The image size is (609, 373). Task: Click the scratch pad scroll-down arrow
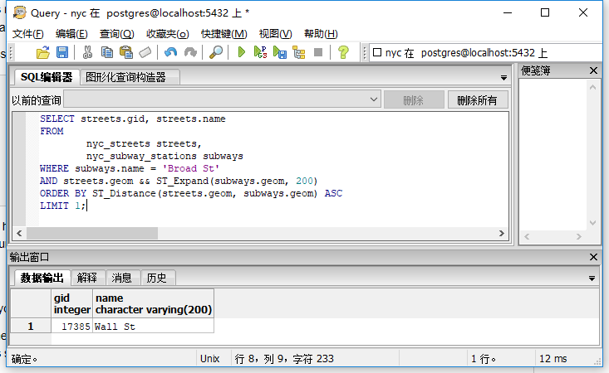click(592, 223)
